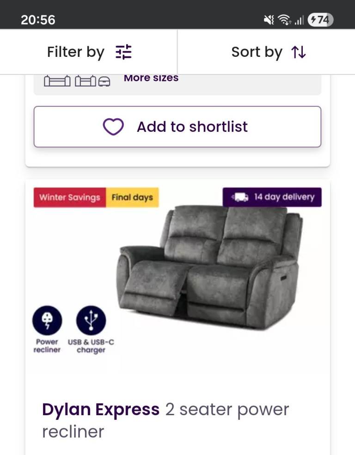The width and height of the screenshot is (355, 455).
Task: Tap the delivery truck icon
Action: [x=240, y=197]
